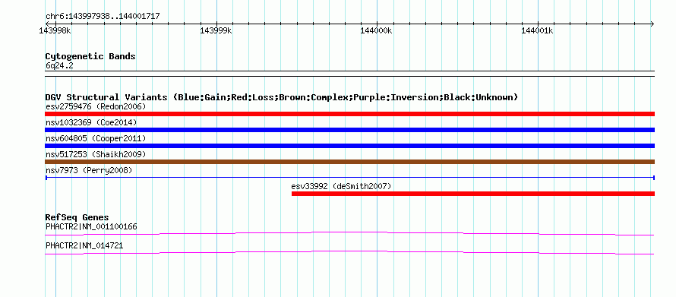Image resolution: width=676 pixels, height=297 pixels.
Task: Click the Cytogenetic Bands track title
Action: click(x=90, y=56)
